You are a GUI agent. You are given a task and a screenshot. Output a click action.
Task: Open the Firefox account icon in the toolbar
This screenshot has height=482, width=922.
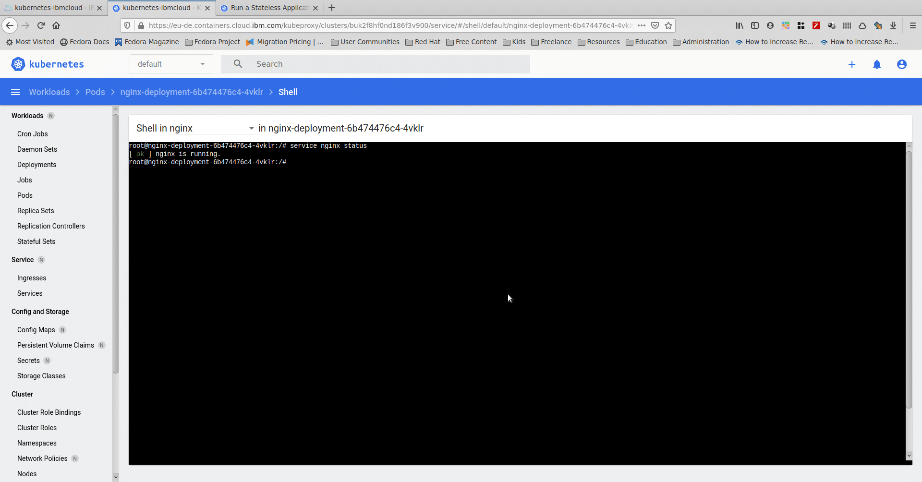coord(770,25)
